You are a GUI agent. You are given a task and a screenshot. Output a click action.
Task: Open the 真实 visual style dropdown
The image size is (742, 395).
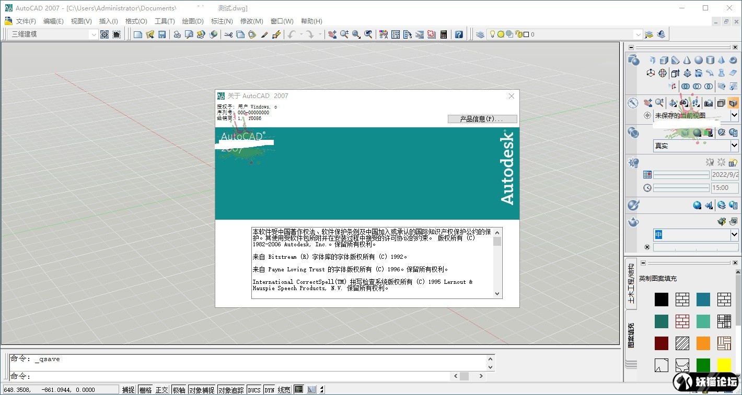(734, 146)
